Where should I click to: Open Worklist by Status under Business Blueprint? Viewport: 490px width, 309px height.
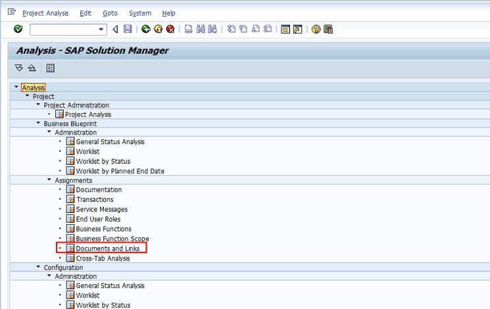pyautogui.click(x=103, y=161)
